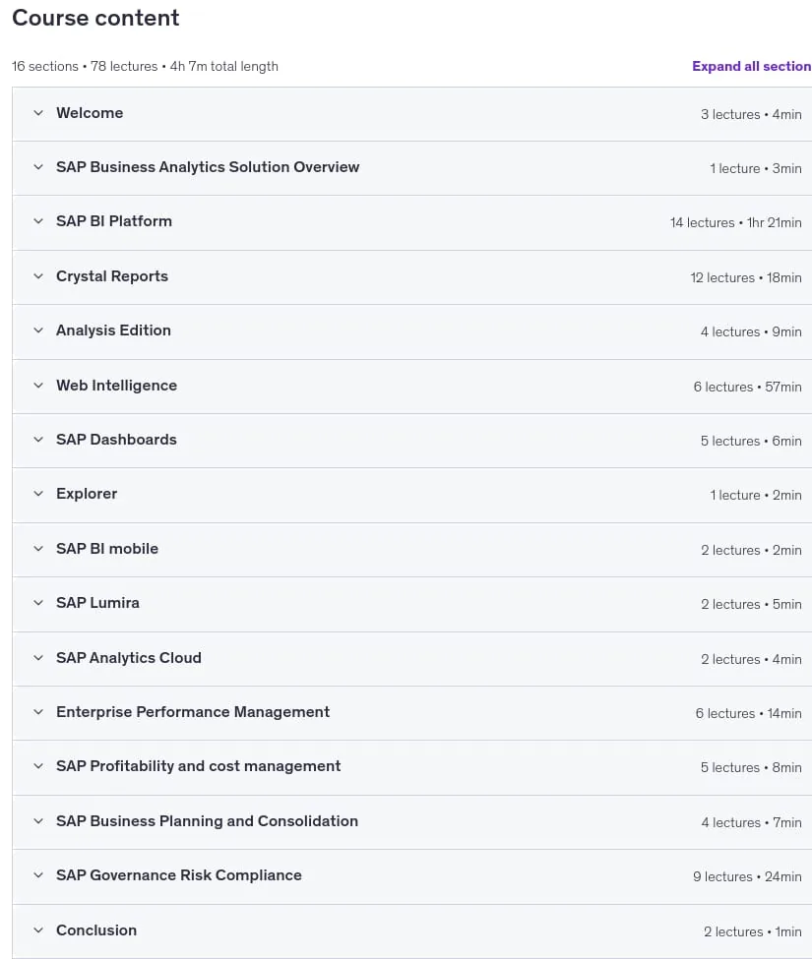
Task: Click the chevron icon next to Explorer
Action: (x=38, y=494)
